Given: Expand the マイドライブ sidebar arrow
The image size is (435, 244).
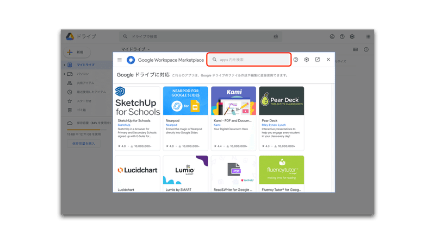Looking at the screenshot, I should point(64,65).
